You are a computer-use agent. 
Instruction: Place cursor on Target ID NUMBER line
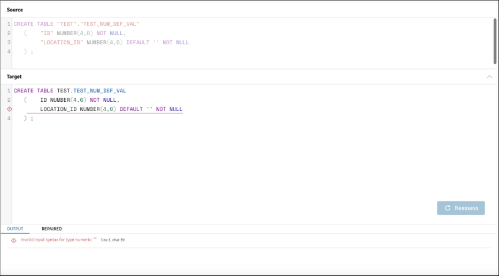79,100
